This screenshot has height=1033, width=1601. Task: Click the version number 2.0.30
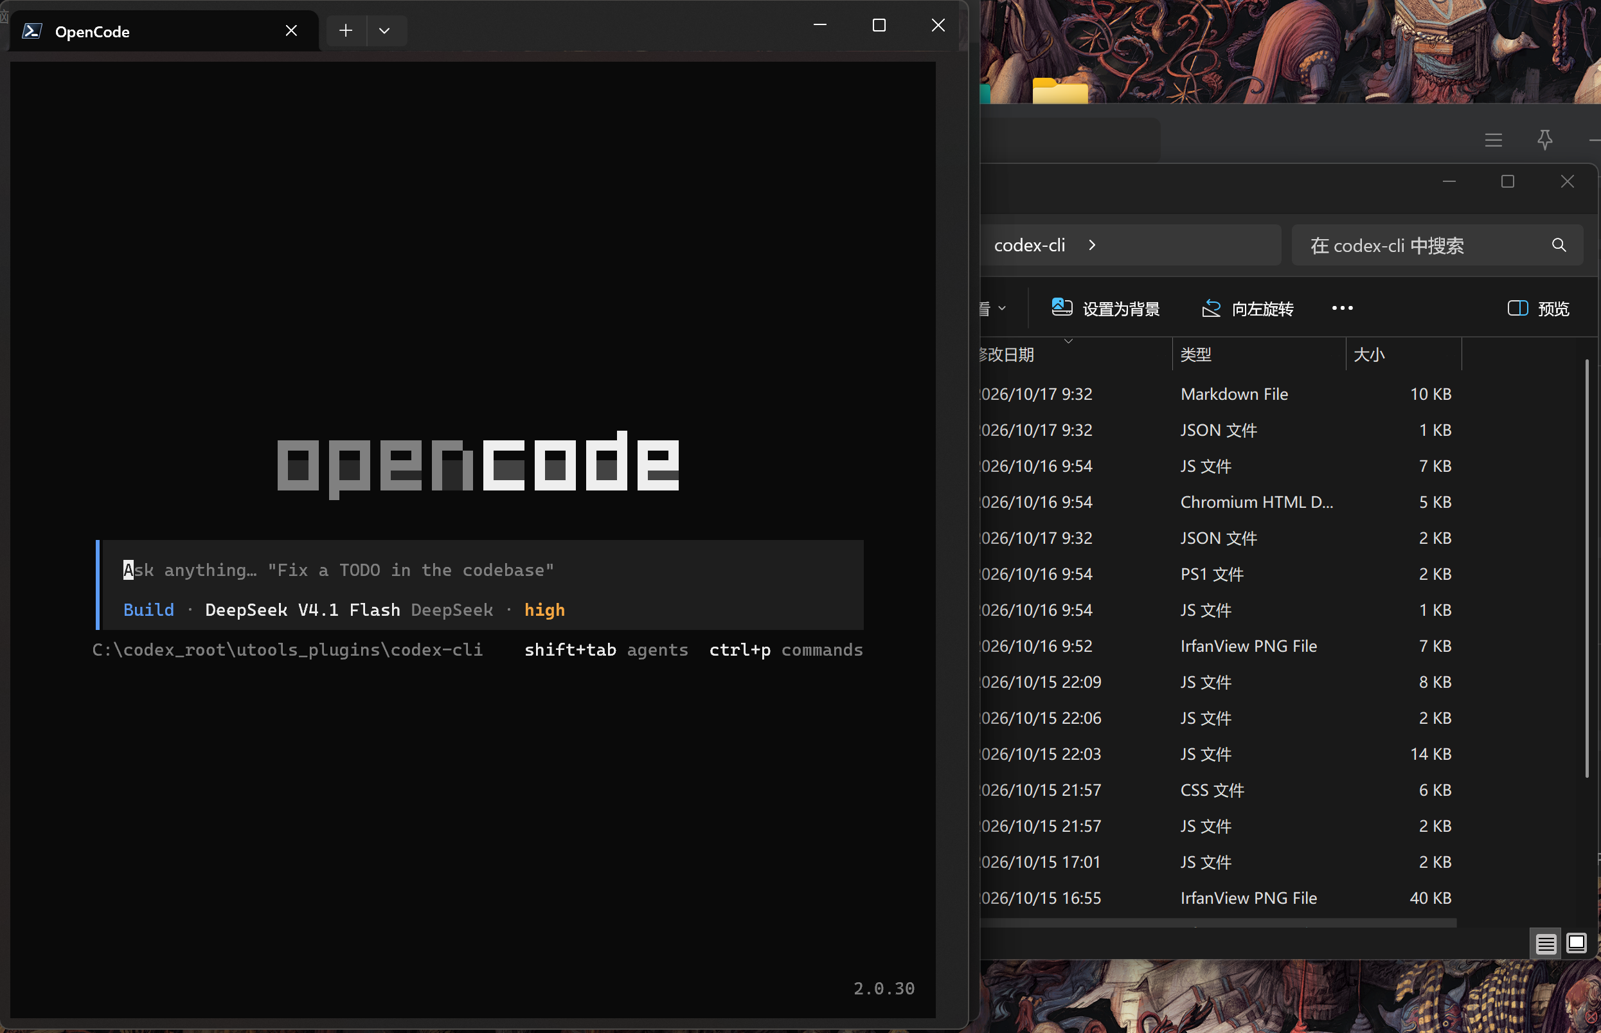coord(884,988)
